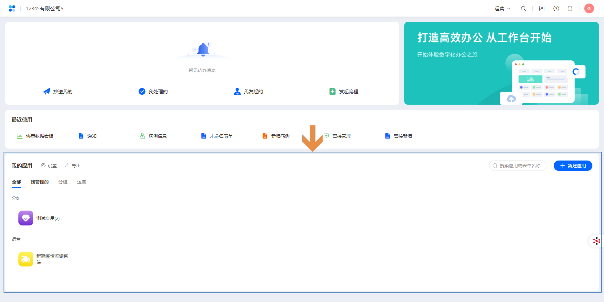The width and height of the screenshot is (604, 302).
Task: Click the 搜索应用或表单名称 search field
Action: click(519, 166)
